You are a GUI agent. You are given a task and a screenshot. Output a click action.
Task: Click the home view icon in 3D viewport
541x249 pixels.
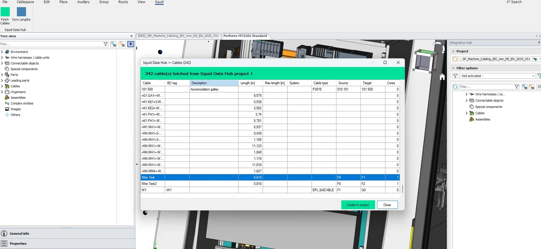coord(442,77)
